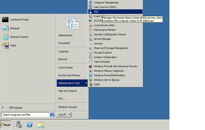Image resolution: width=205 pixels, height=130 pixels.
Task: Click the Event Viewer icon
Action: pos(90,16)
